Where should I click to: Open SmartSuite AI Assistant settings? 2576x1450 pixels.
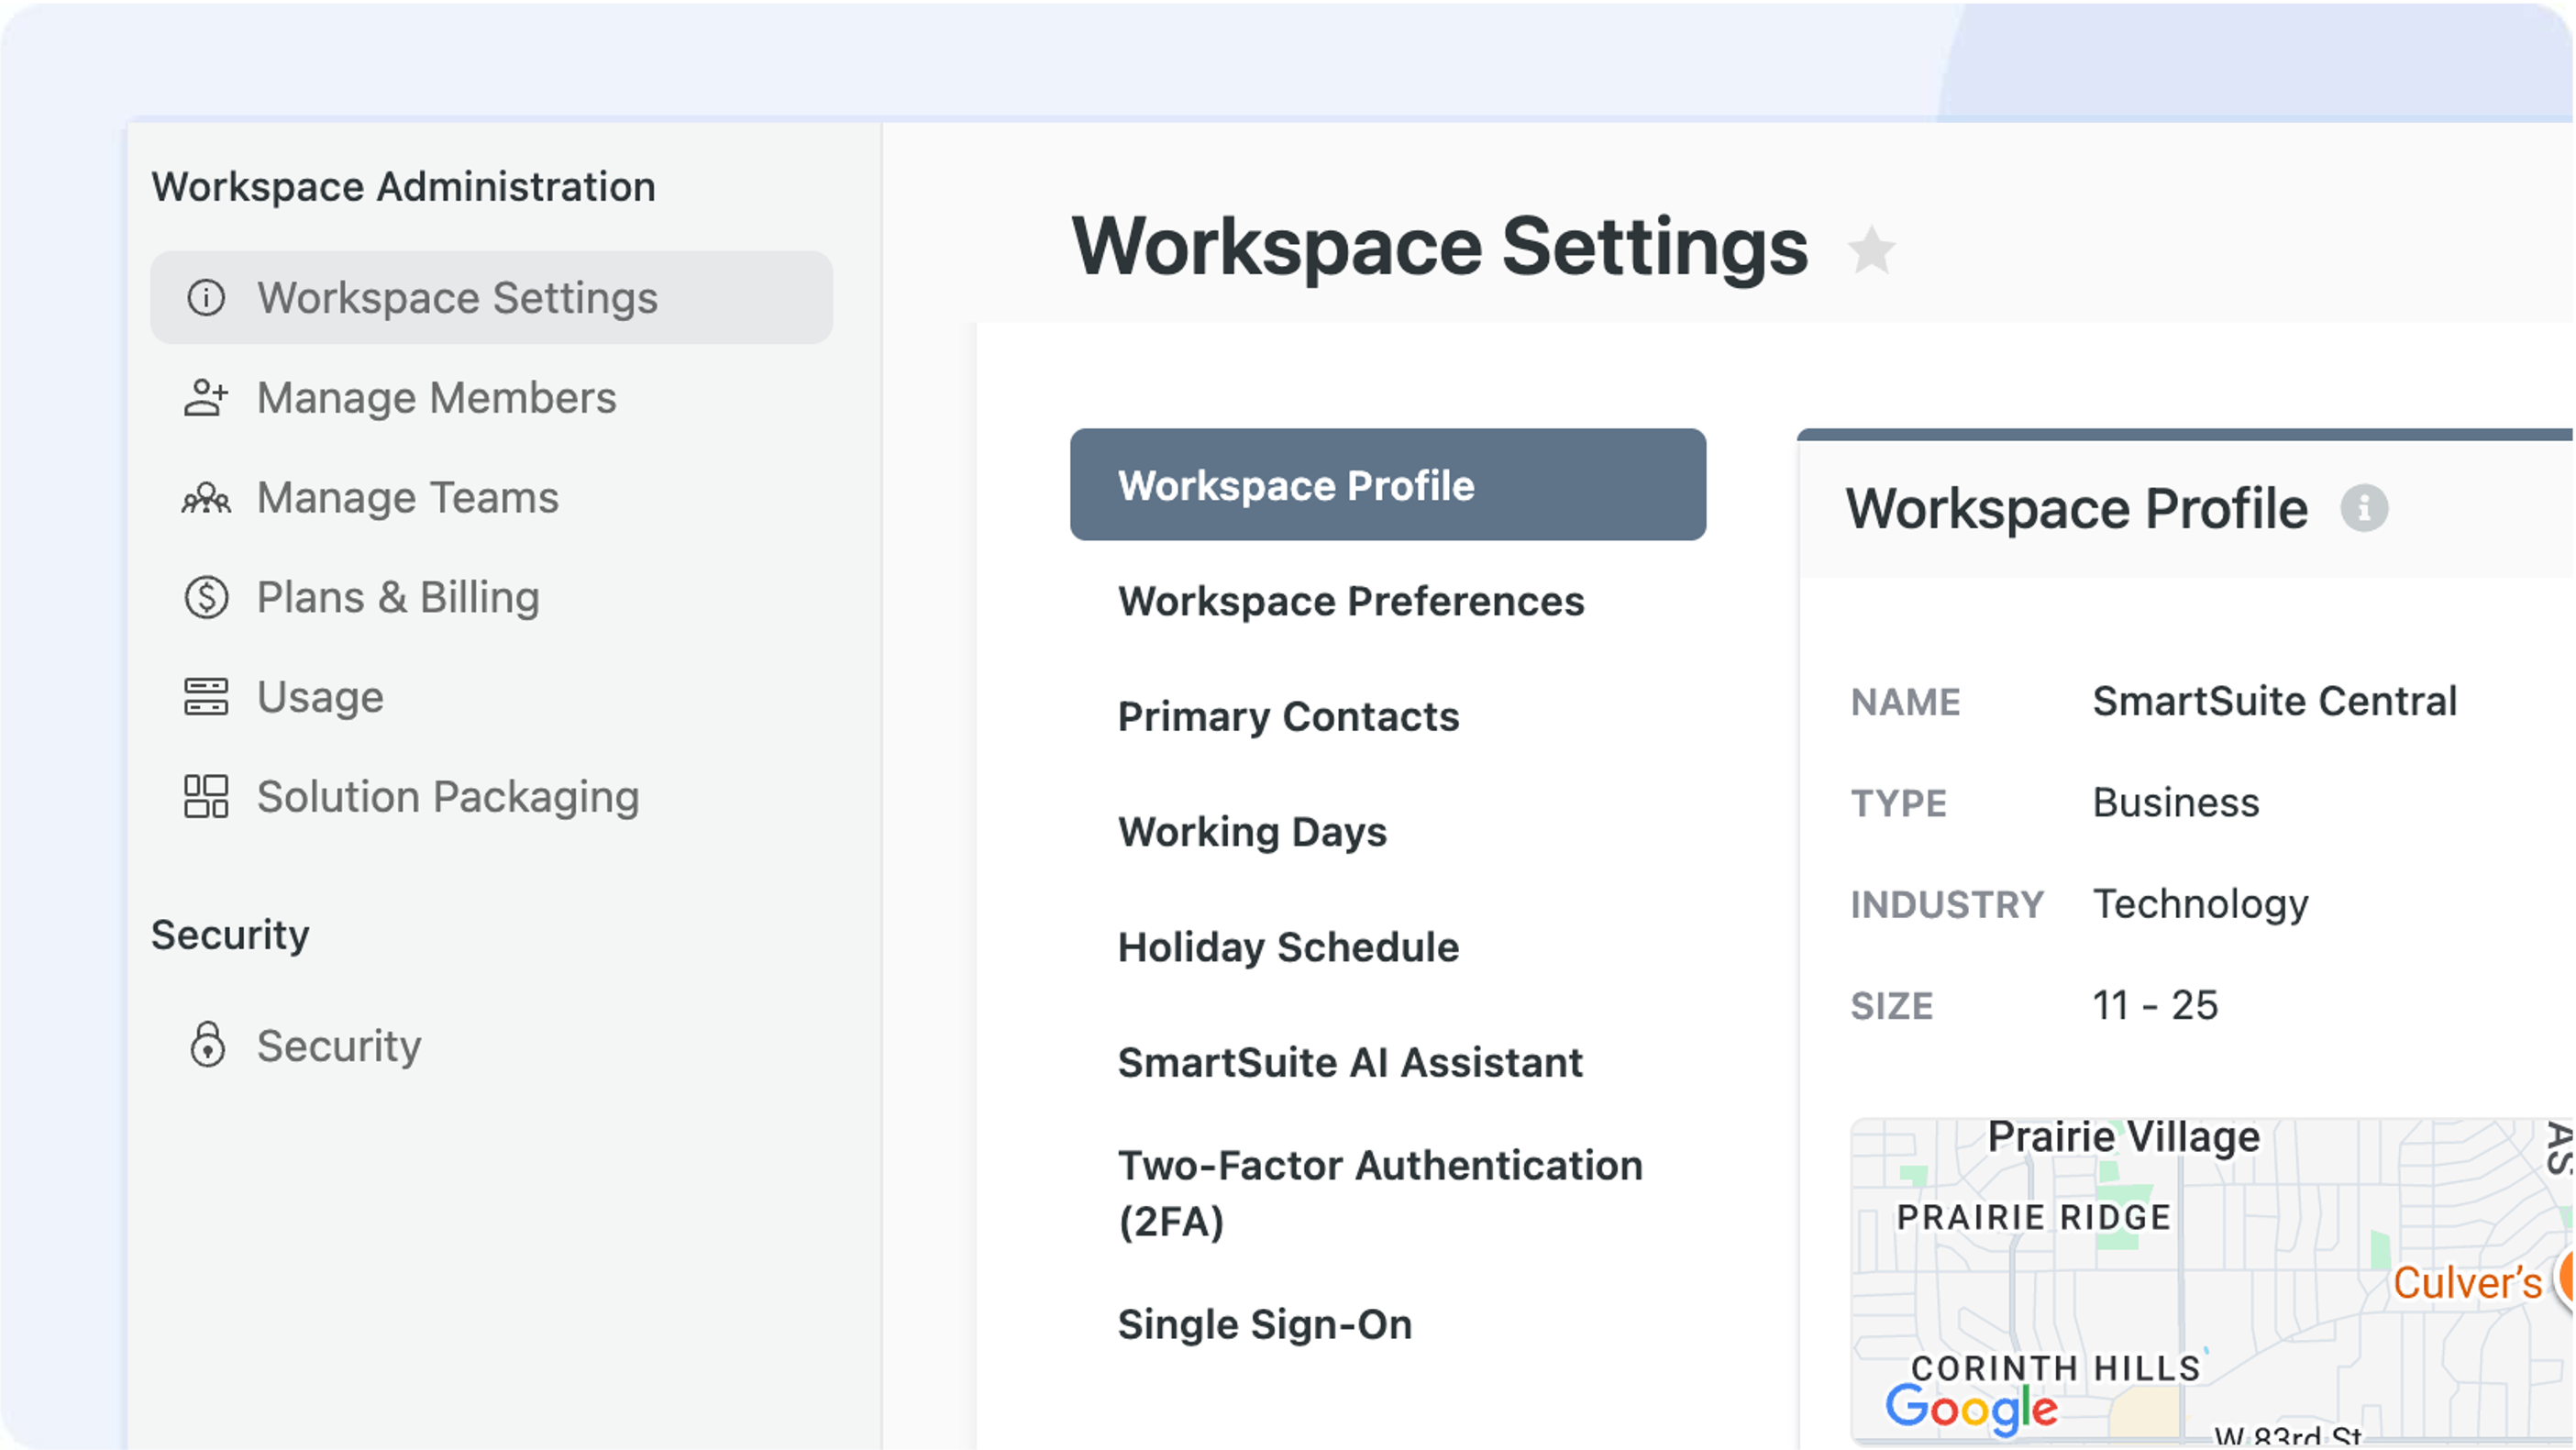pyautogui.click(x=1350, y=1062)
